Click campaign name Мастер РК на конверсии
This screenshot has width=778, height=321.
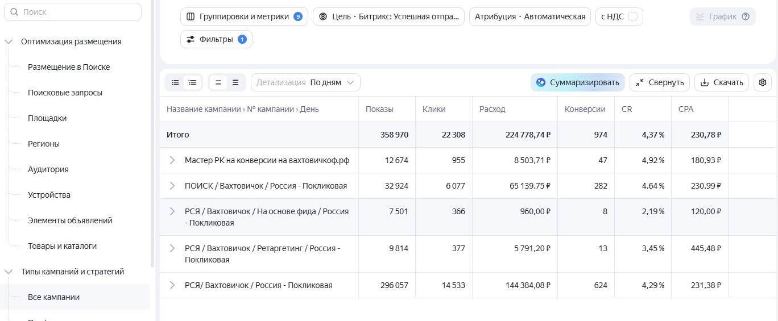click(267, 160)
